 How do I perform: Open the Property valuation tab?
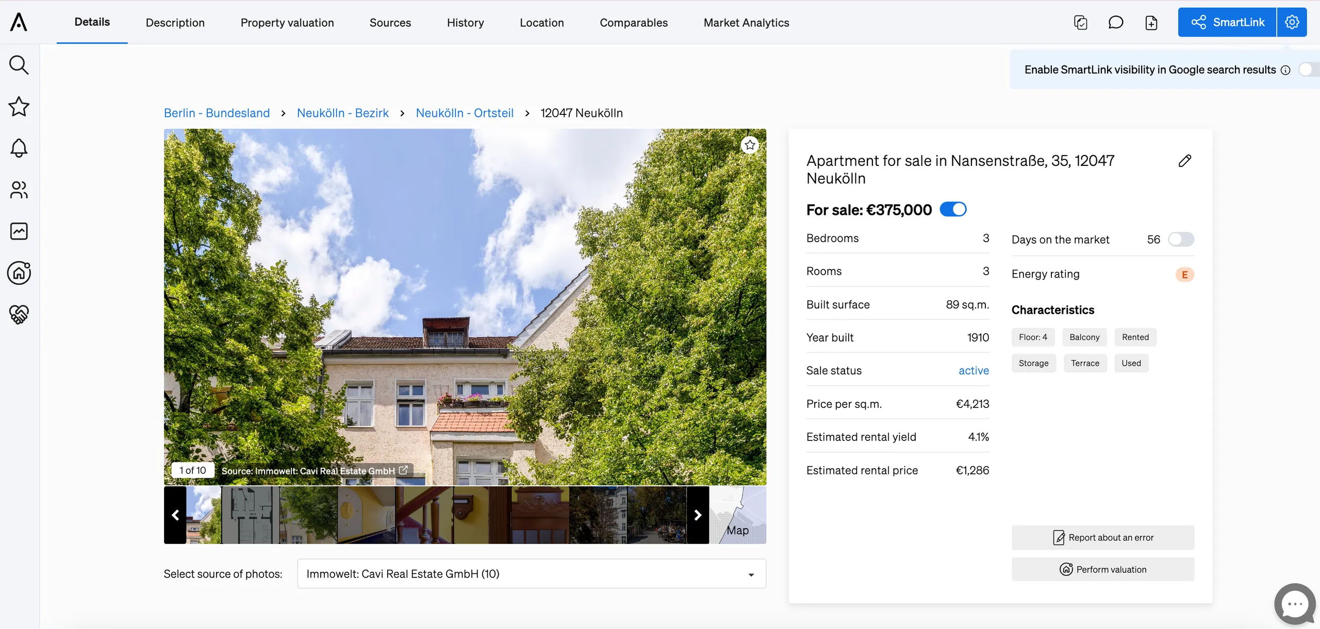point(287,22)
